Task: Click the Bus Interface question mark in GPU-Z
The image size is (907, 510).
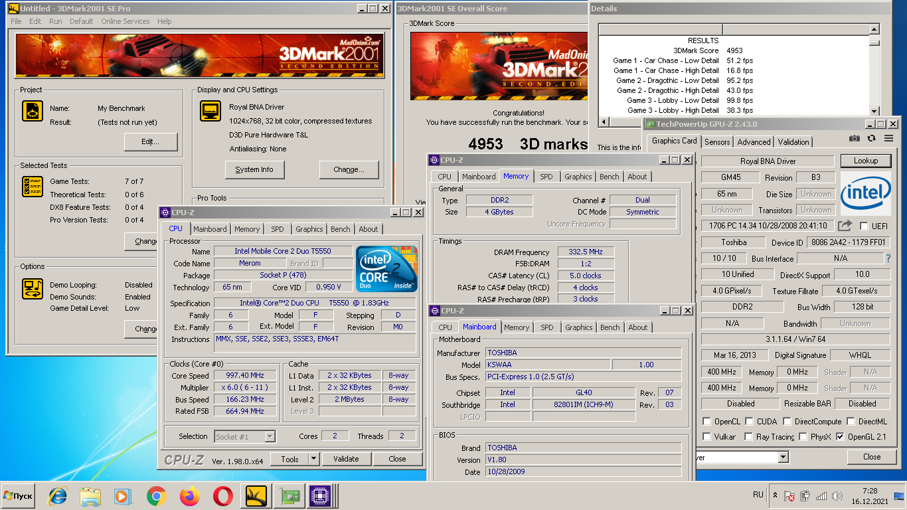Action: 888,258
